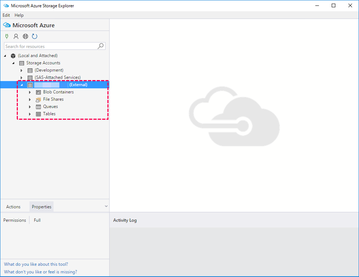
Task: Click the SAS-Attached Services icon
Action: [x=30, y=78]
